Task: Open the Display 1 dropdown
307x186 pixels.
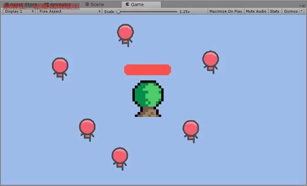Action: click(x=19, y=11)
